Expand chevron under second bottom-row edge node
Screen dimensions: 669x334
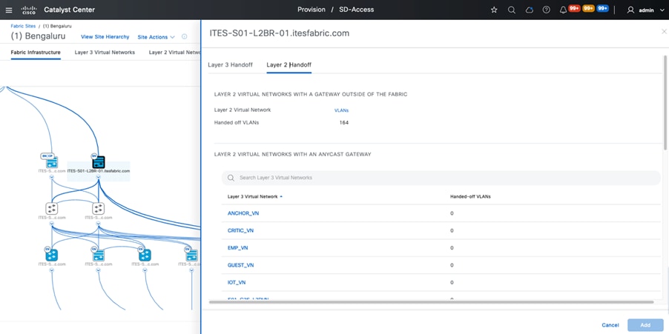99,270
